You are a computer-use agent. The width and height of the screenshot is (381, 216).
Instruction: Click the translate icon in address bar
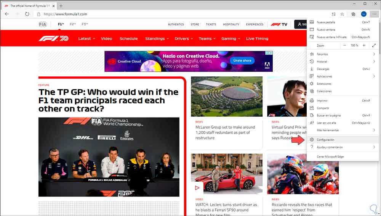(334, 14)
